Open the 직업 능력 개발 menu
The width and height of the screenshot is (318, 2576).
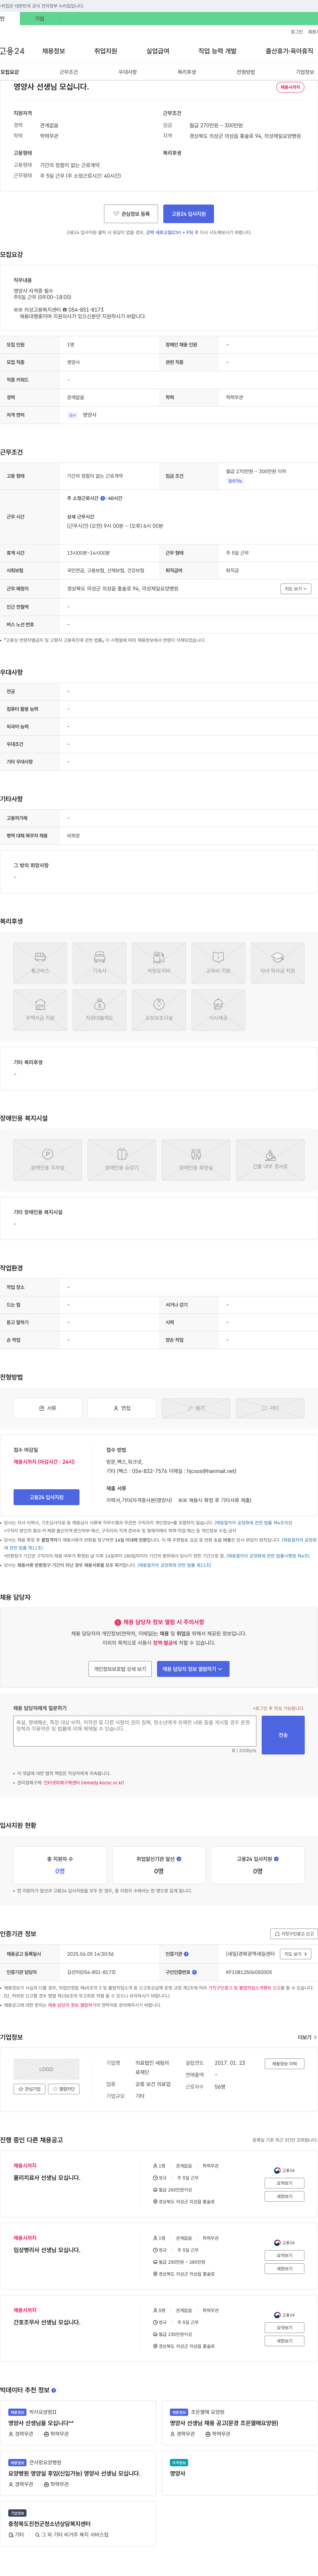coord(217,51)
